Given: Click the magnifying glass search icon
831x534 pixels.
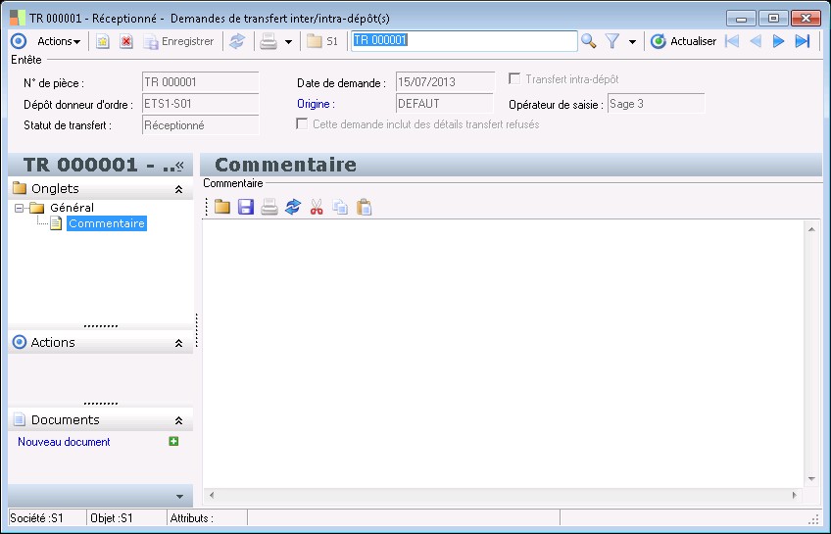Looking at the screenshot, I should tap(588, 41).
